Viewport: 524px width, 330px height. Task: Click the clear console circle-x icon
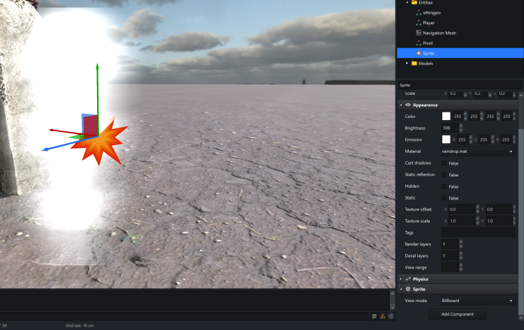point(391,316)
